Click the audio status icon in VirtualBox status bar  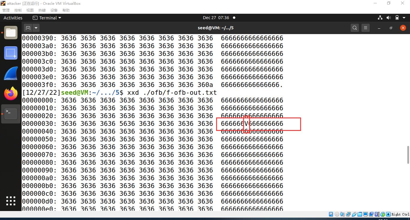point(342,214)
